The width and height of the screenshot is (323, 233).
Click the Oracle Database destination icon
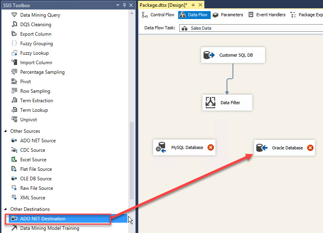click(x=261, y=148)
